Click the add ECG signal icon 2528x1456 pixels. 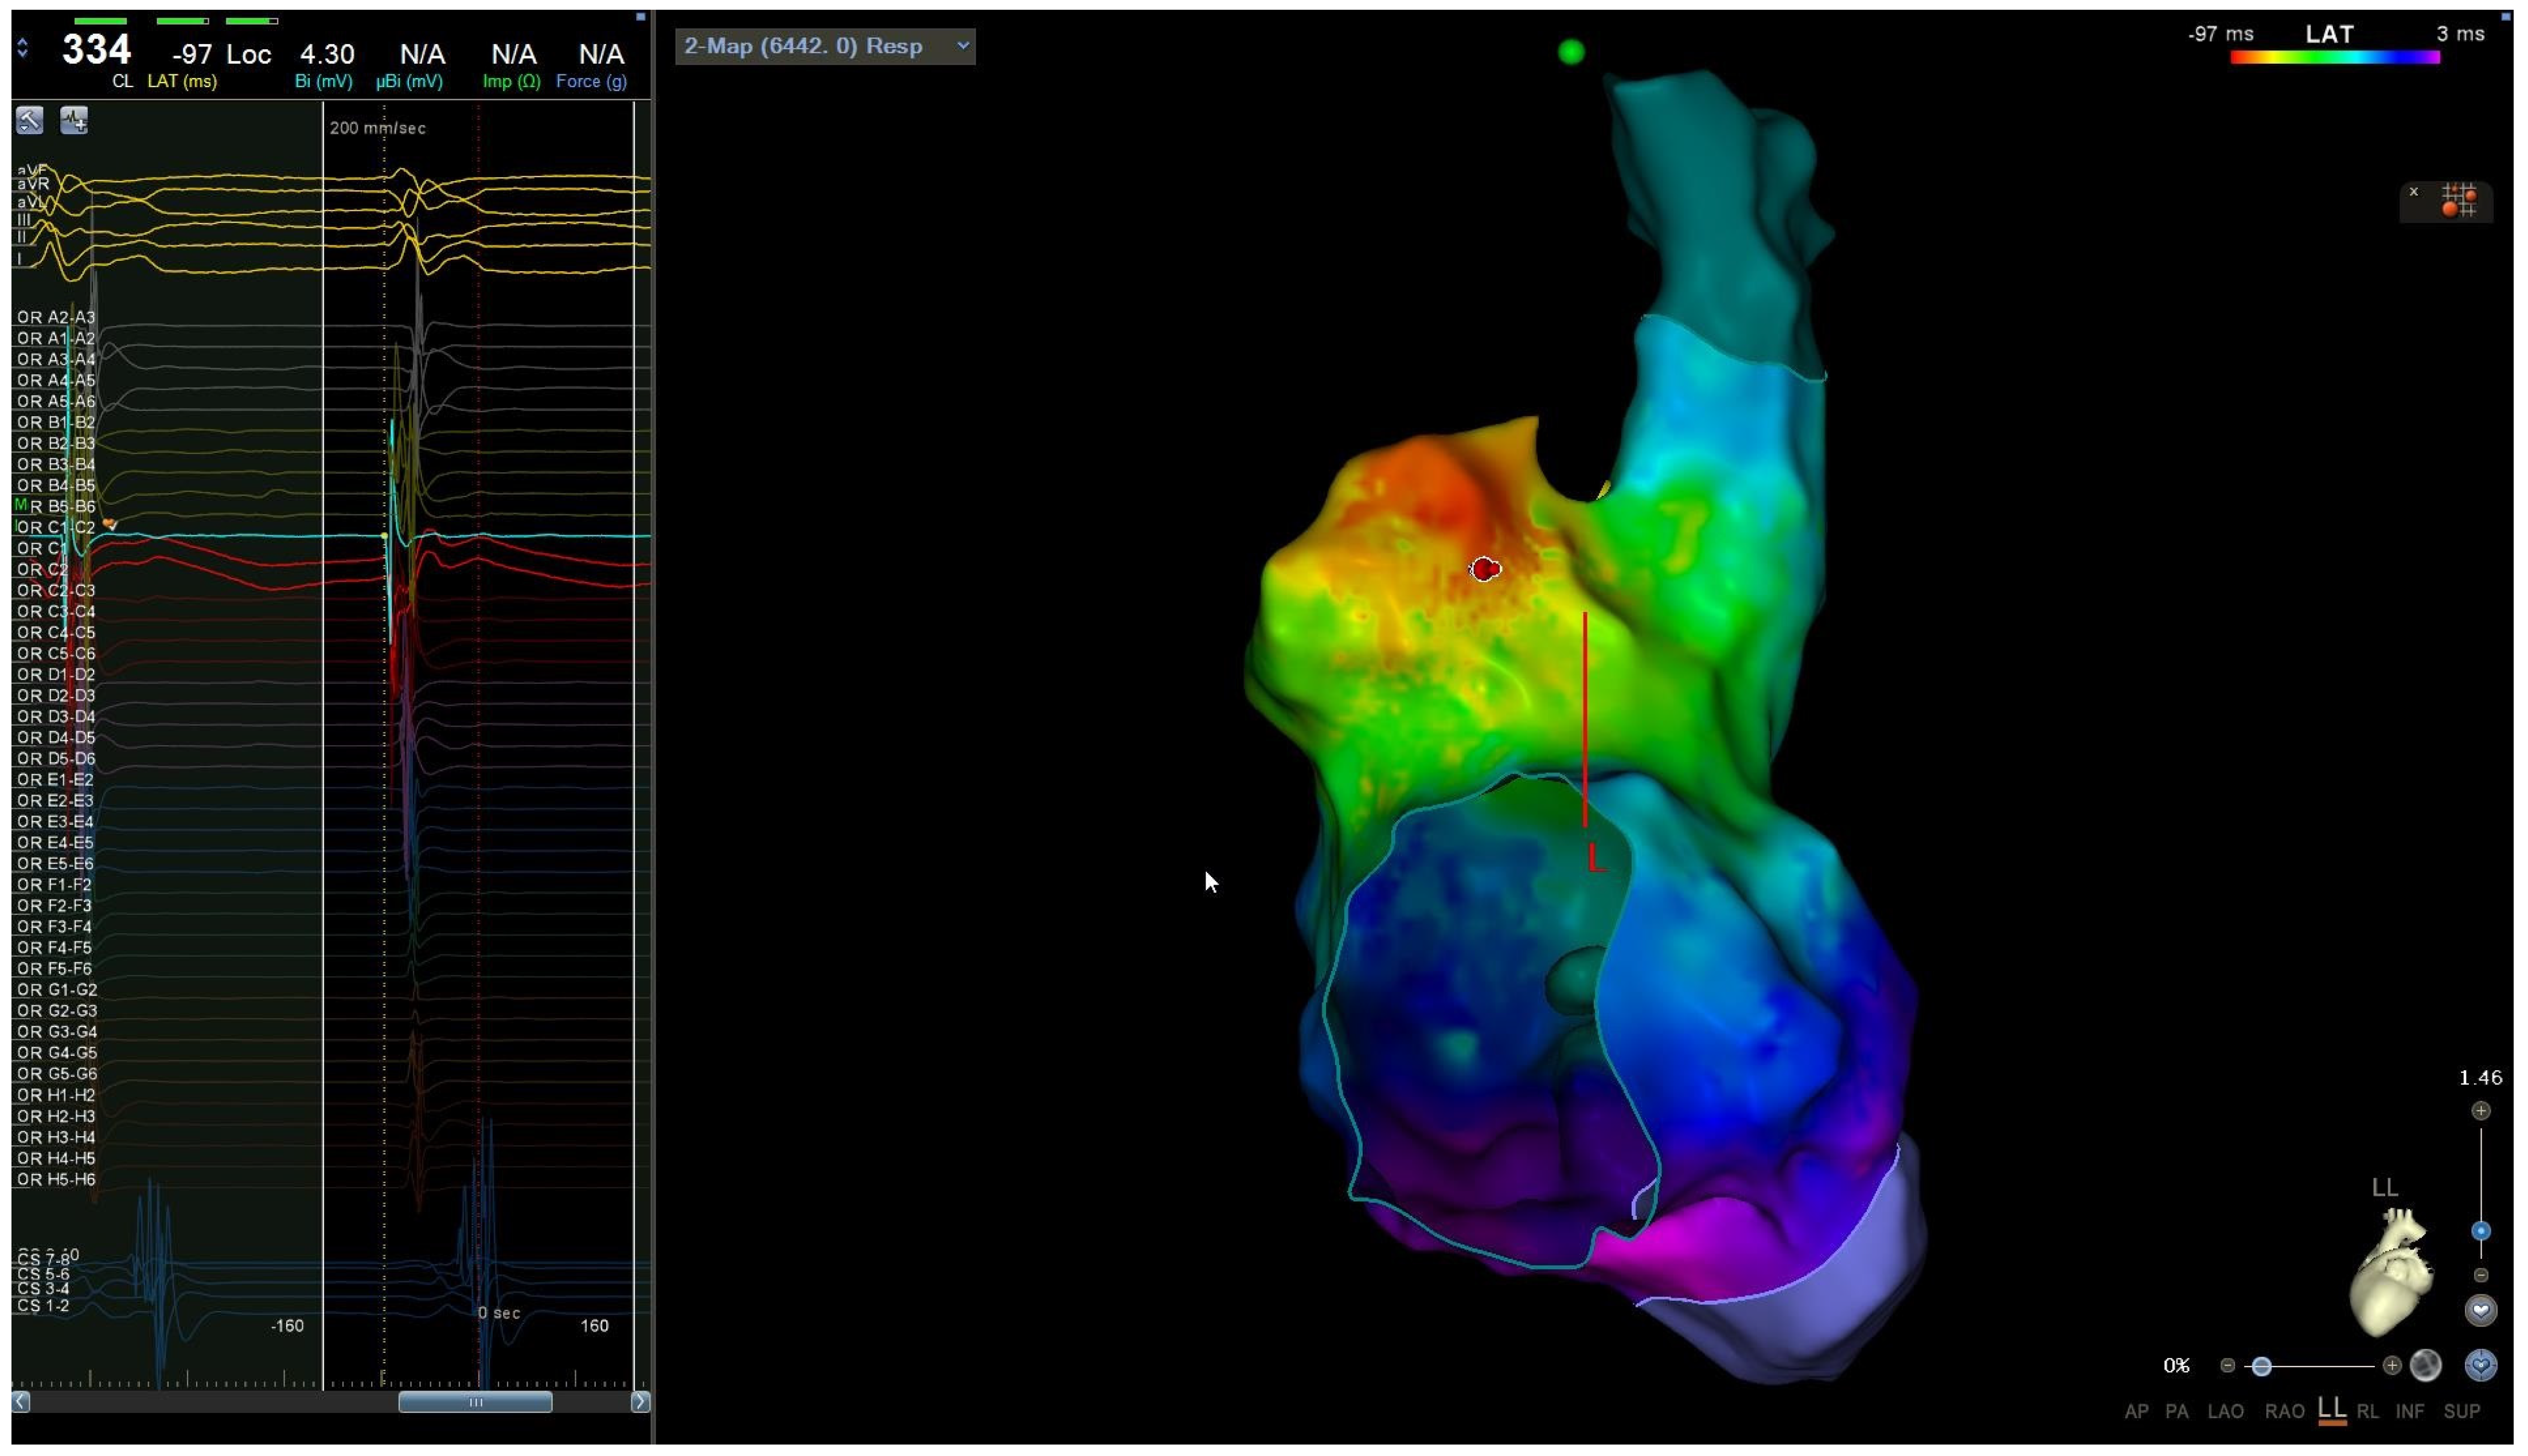[74, 120]
